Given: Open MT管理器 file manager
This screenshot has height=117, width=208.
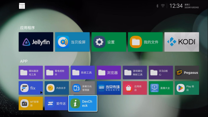Looking at the screenshot, I should (x=31, y=103).
